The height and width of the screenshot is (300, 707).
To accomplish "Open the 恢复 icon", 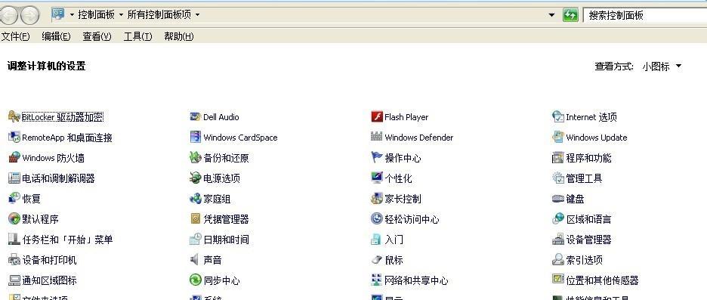I will click(x=14, y=199).
